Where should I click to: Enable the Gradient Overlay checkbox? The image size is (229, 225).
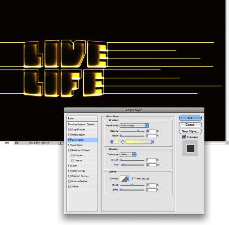point(69,176)
